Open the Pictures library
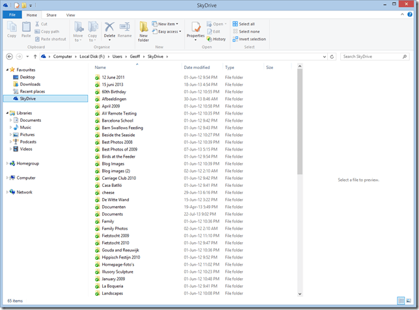 click(27, 135)
